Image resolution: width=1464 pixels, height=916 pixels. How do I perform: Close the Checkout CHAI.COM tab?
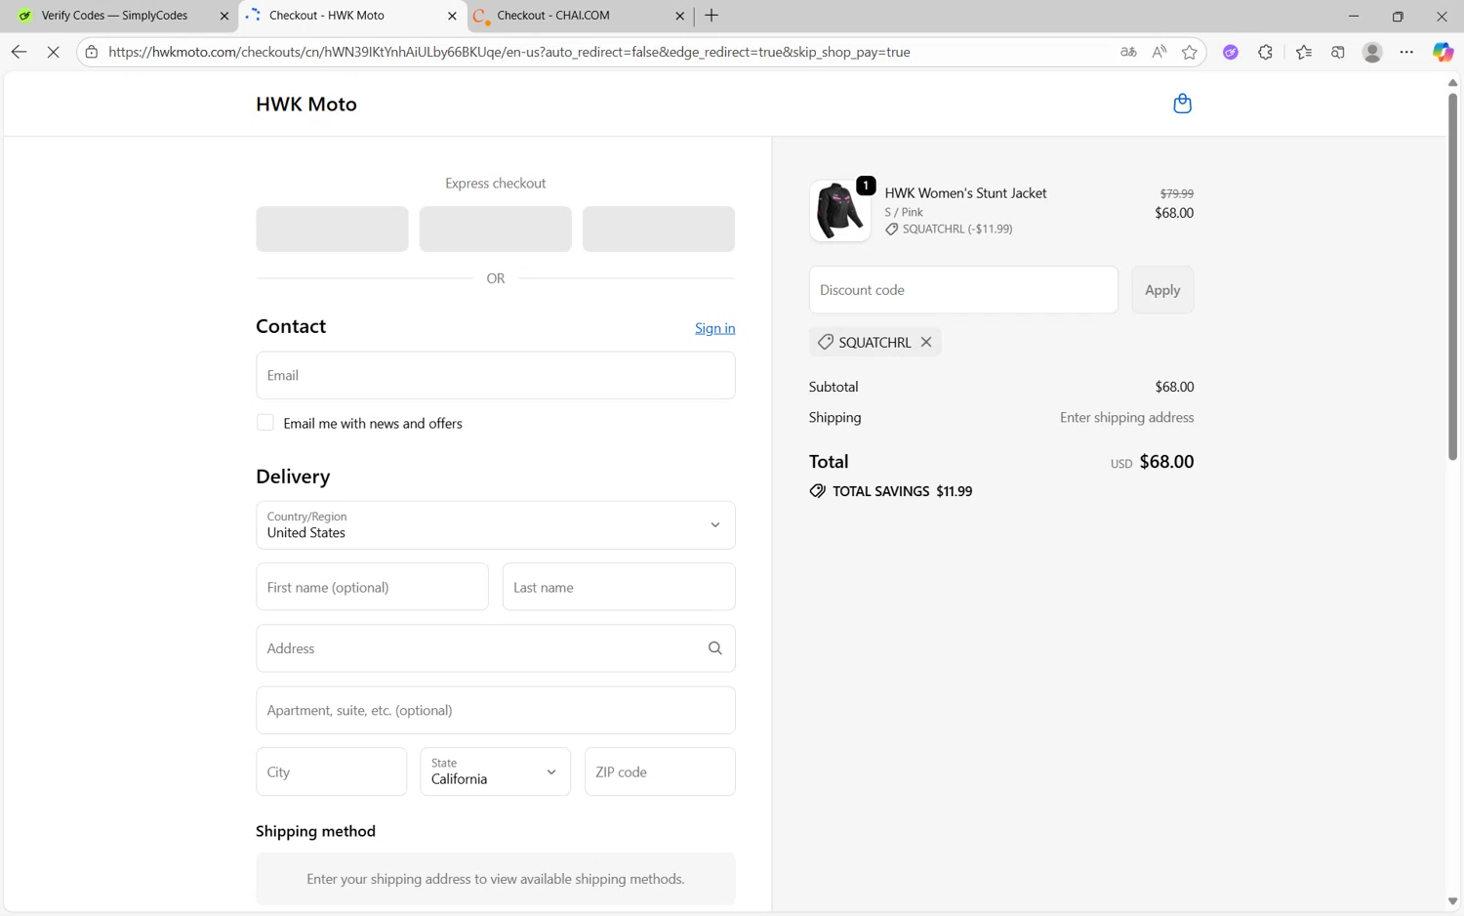pyautogui.click(x=680, y=16)
